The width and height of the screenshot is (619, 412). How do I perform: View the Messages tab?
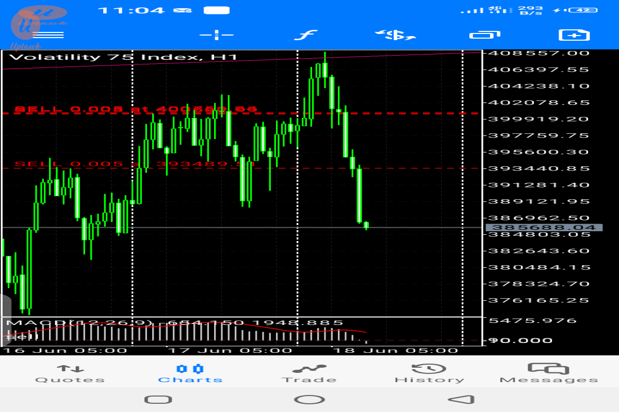549,374
